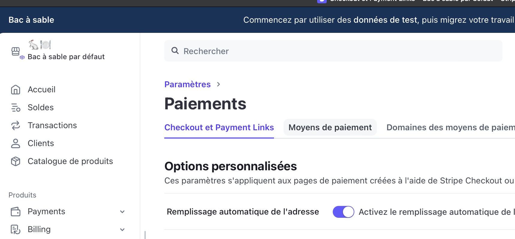Viewport: 515px width, 239px height.
Task: Select Payments under Produits
Action: point(46,212)
